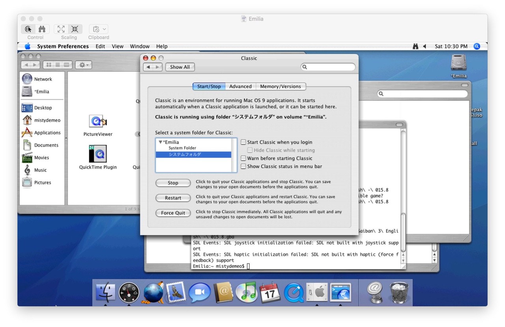The height and width of the screenshot is (327, 505).
Task: Open the Finder action gear dropdown
Action: (x=83, y=65)
